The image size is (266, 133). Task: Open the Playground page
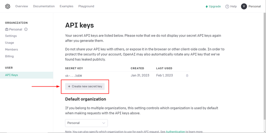(86, 6)
